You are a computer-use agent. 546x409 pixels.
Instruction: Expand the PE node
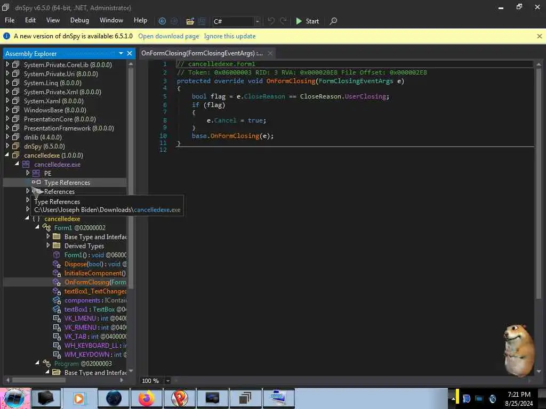pos(28,173)
